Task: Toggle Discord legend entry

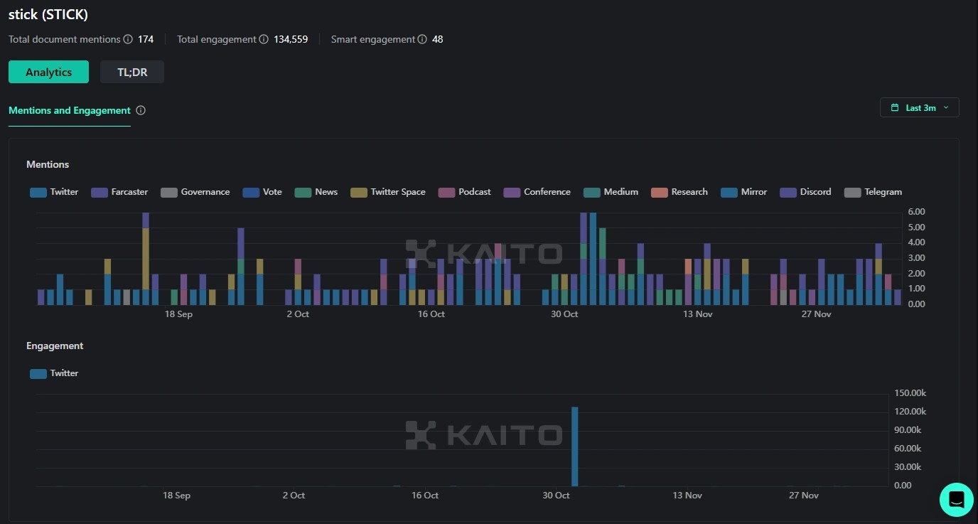Action: point(805,192)
